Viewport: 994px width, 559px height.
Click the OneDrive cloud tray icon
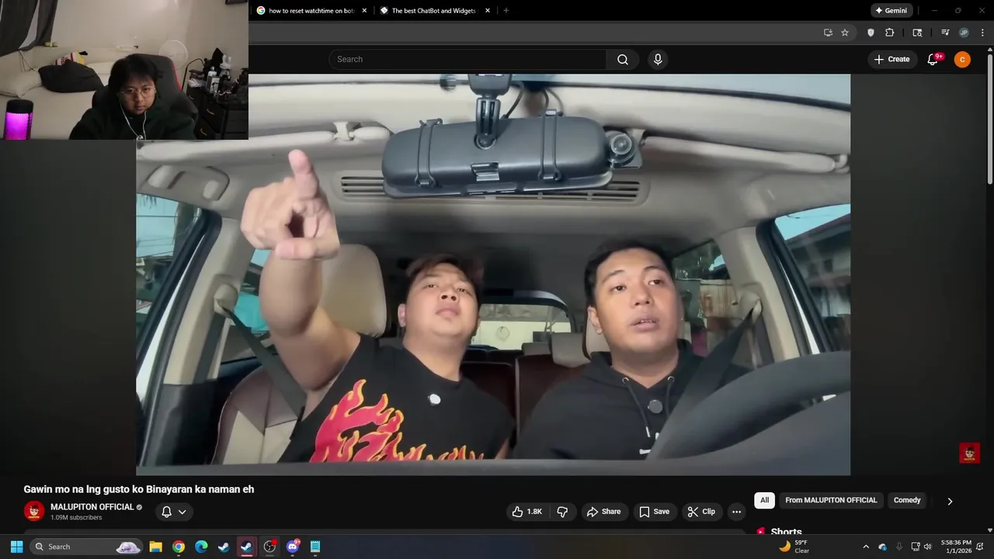point(883,547)
